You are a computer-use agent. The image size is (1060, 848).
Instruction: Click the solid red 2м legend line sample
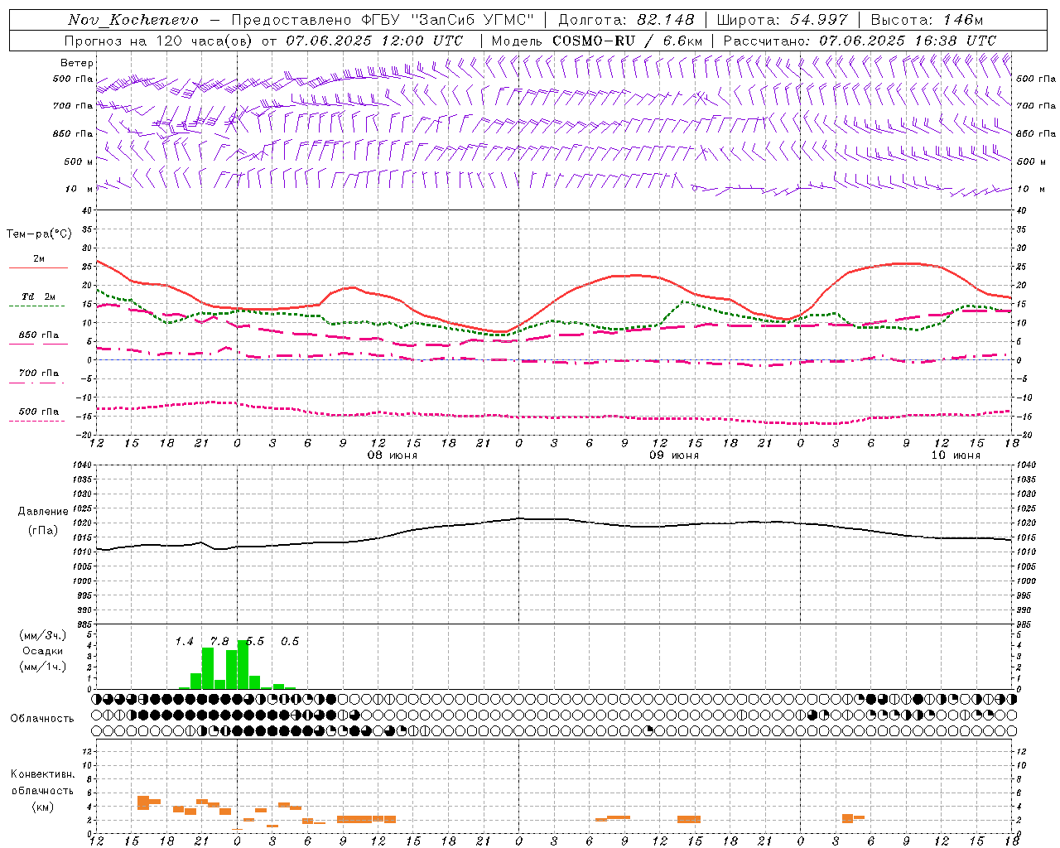click(39, 267)
